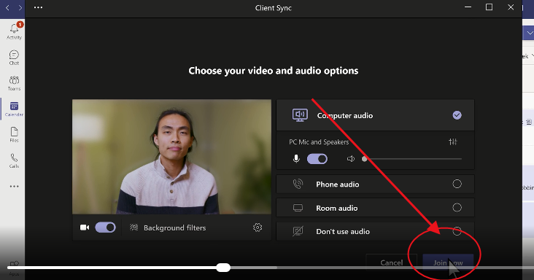Click the Cancel button
Image resolution: width=534 pixels, height=280 pixels.
391,262
